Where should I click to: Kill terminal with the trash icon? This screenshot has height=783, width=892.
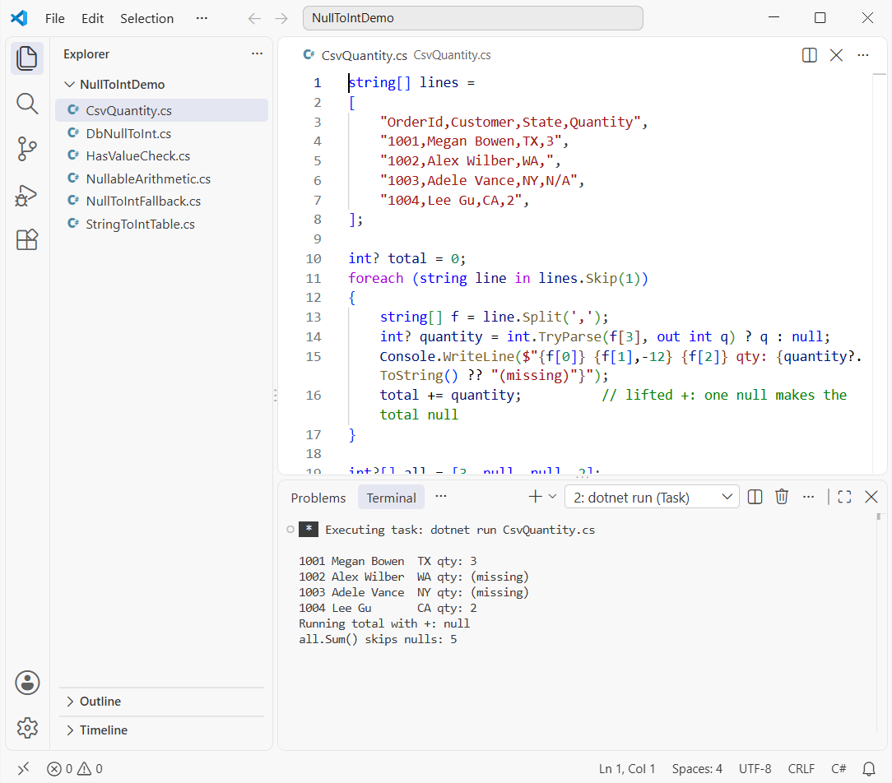(x=782, y=497)
